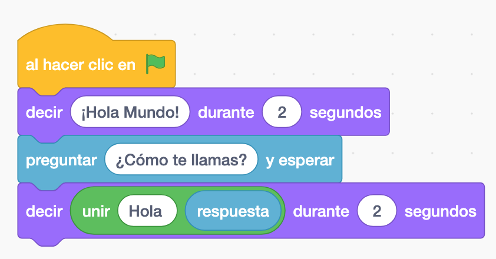This screenshot has width=496, height=259.
Task: Select the blue "preguntar" block by its label
Action: [x=61, y=160]
